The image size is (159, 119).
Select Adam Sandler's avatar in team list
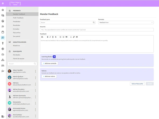click(10, 71)
